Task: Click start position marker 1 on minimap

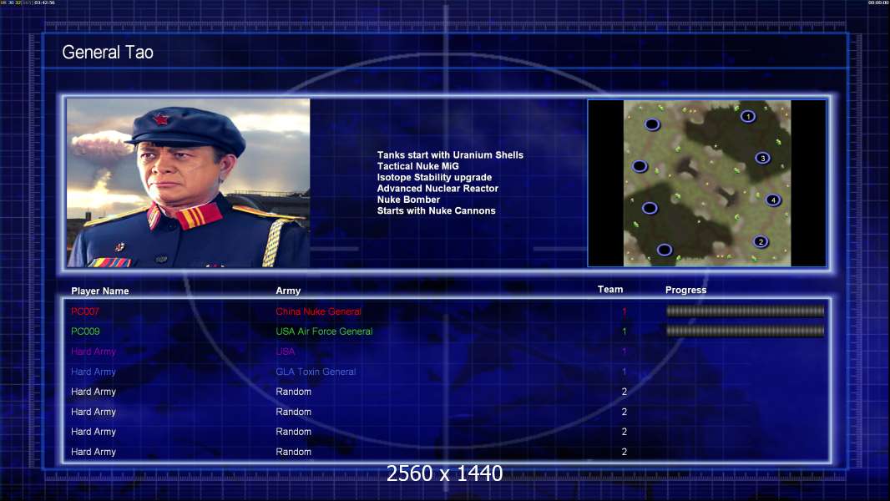Action: (748, 116)
